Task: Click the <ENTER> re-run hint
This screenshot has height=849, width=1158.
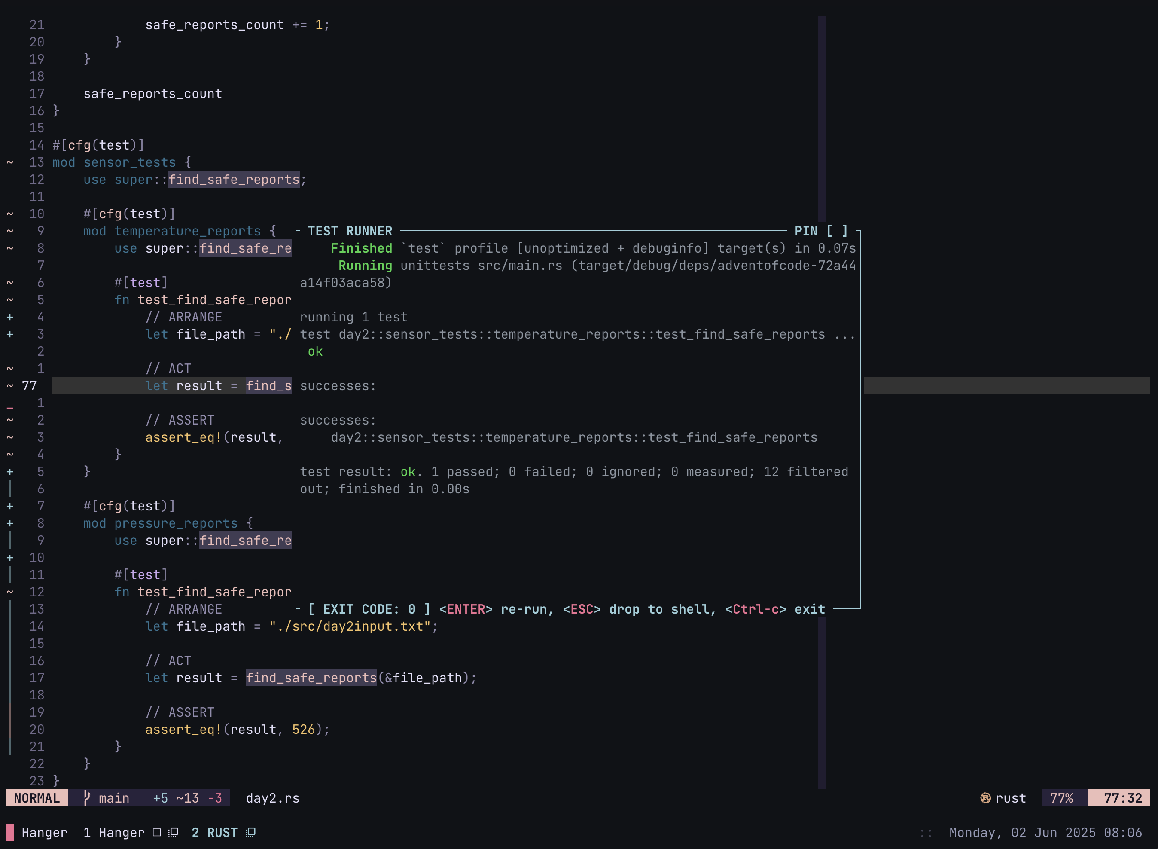Action: 496,609
